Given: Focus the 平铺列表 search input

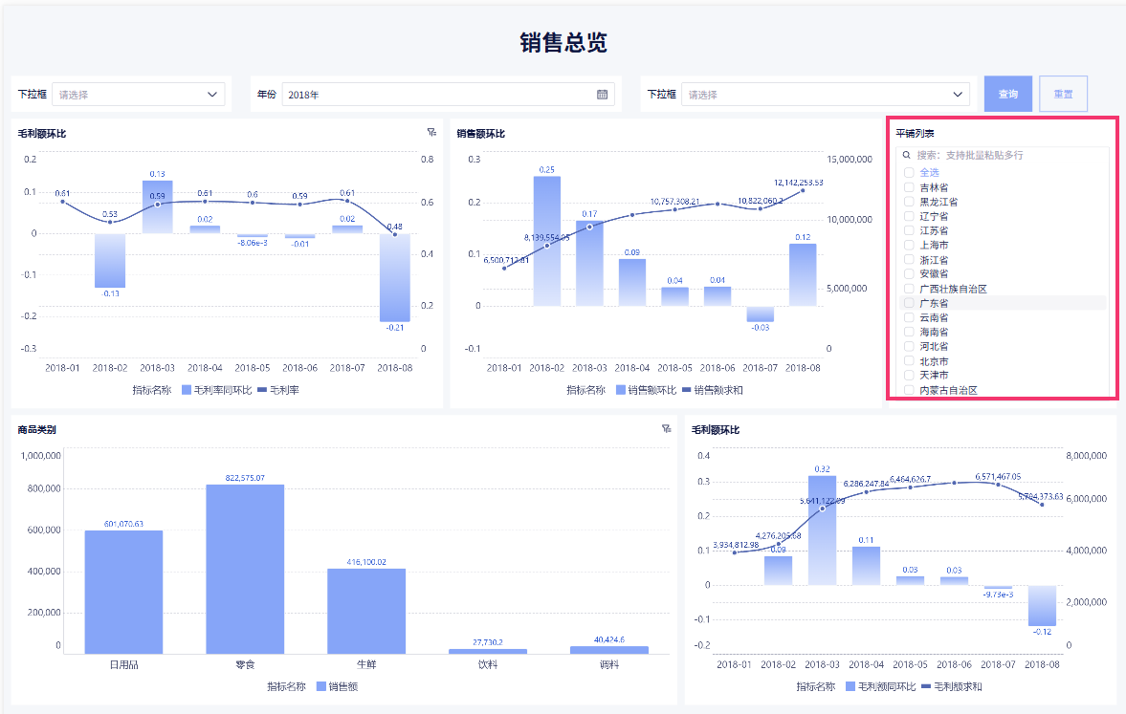Looking at the screenshot, I should 1003,154.
